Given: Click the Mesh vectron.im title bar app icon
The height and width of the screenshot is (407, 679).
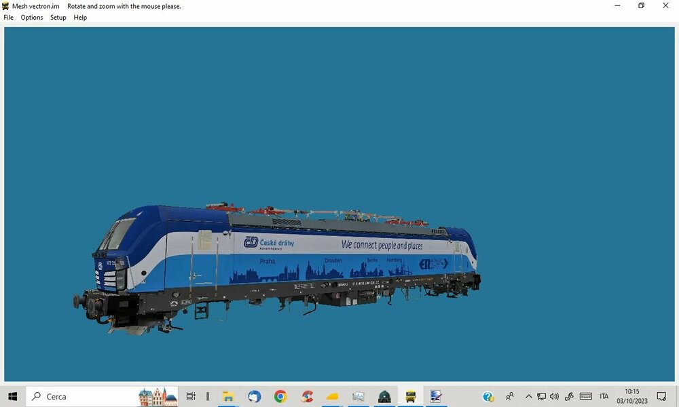Looking at the screenshot, I should pos(5,6).
